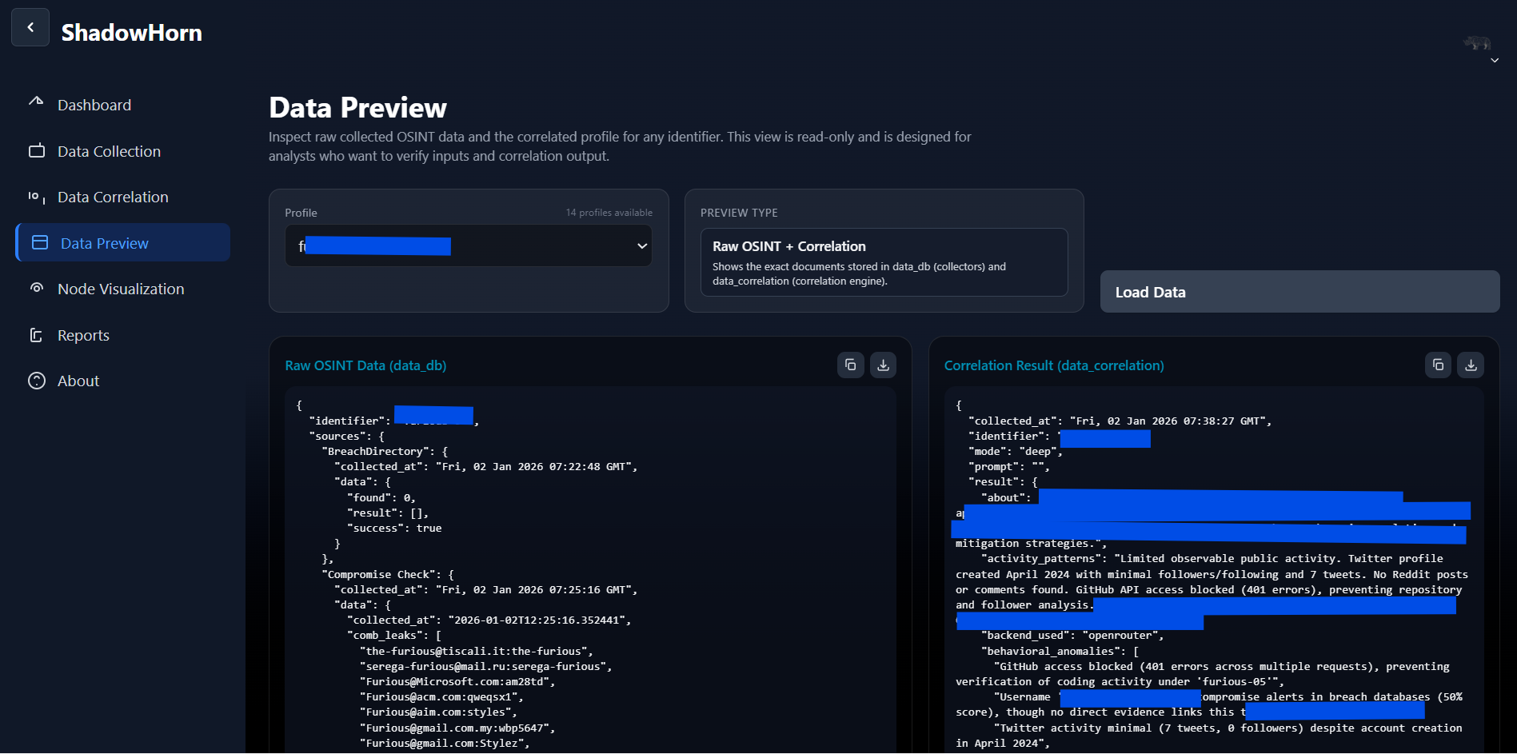Open the Dashboard icon in sidebar
Image resolution: width=1517 pixels, height=754 pixels.
click(x=36, y=102)
